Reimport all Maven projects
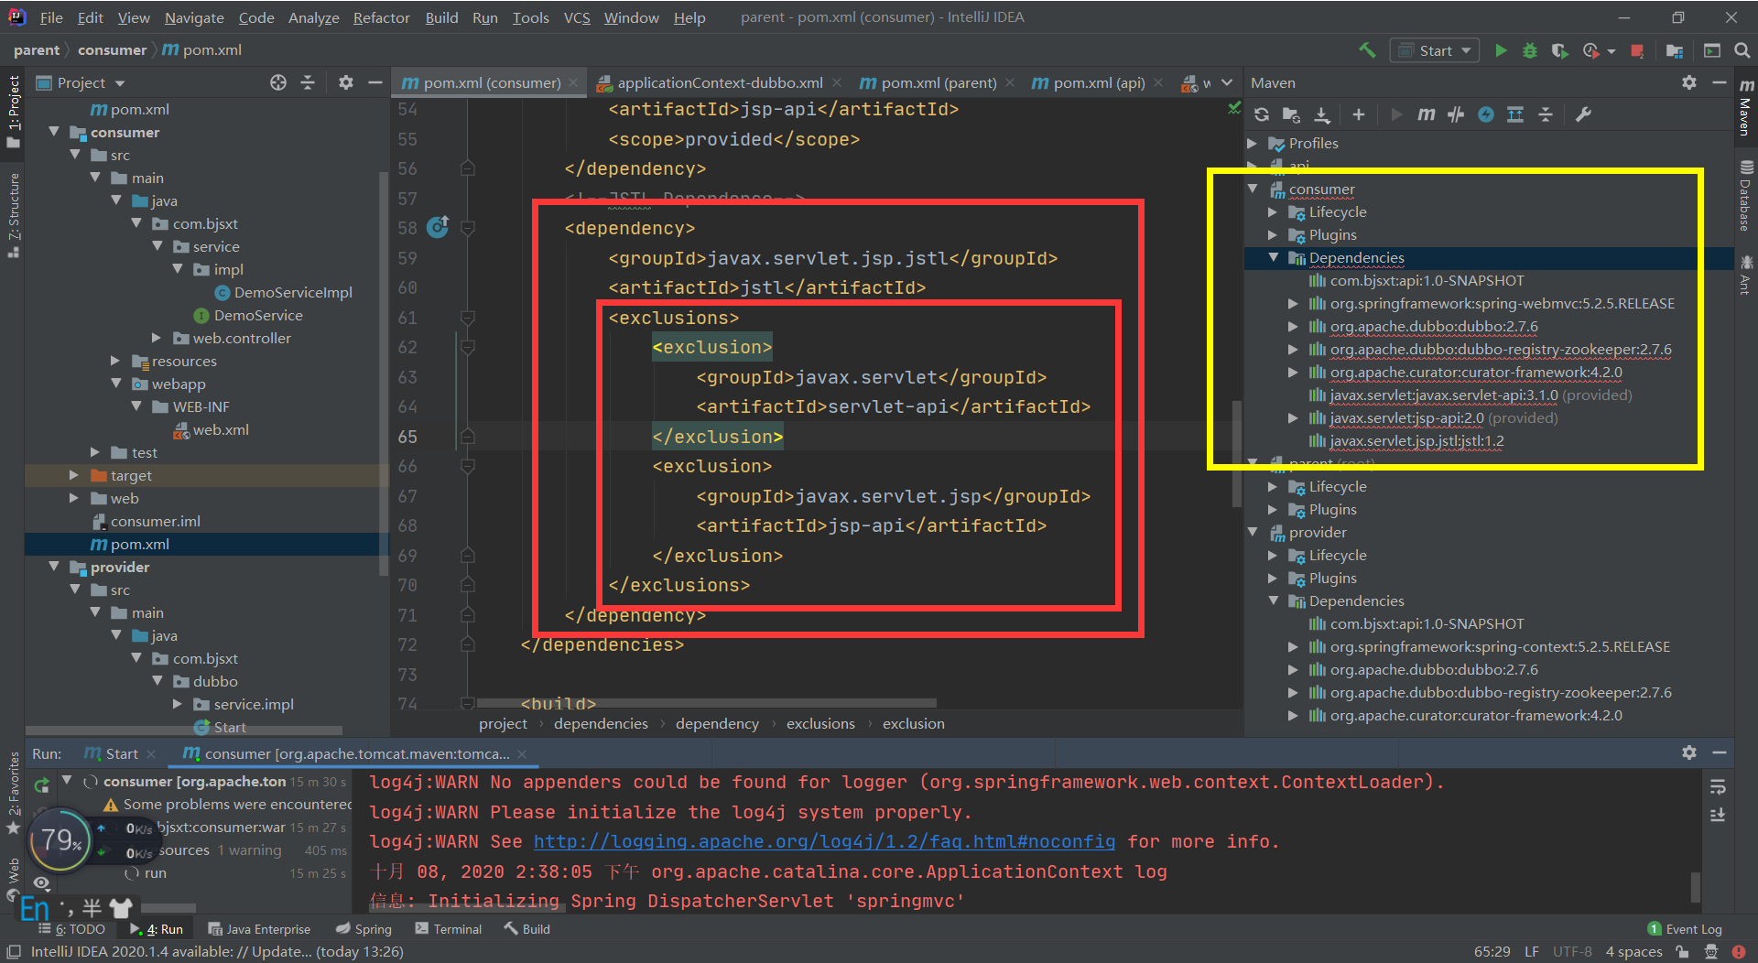 tap(1262, 114)
